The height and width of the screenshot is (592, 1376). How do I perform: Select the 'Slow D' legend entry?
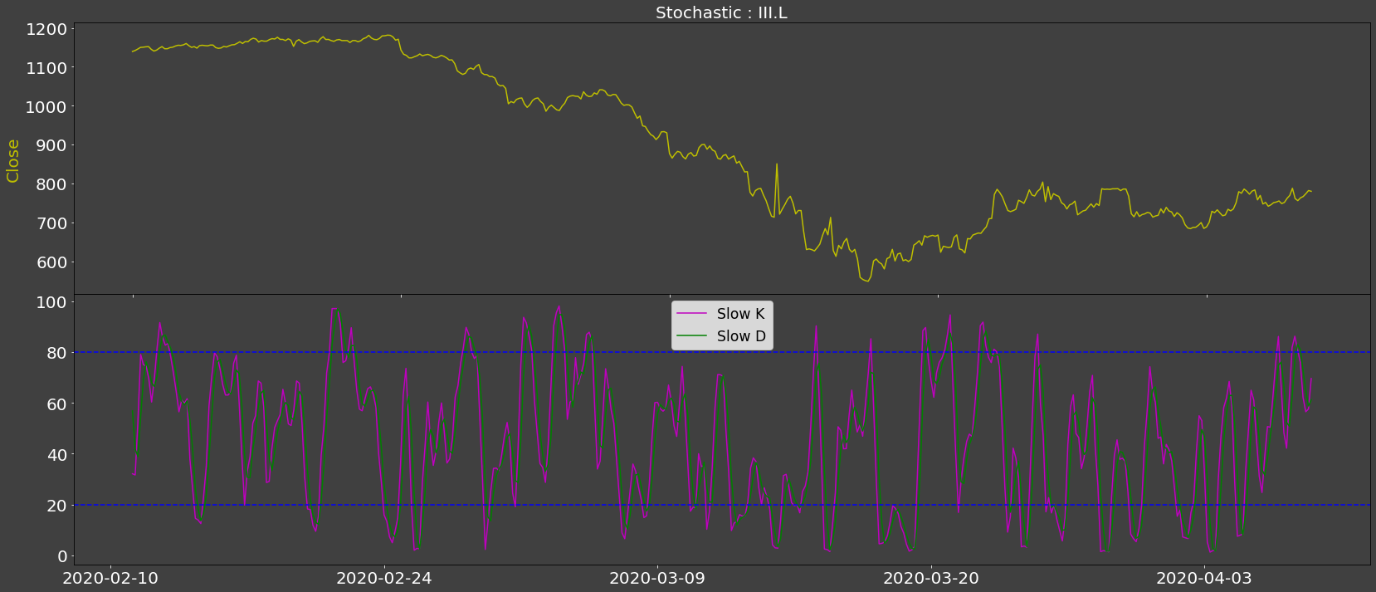click(722, 336)
